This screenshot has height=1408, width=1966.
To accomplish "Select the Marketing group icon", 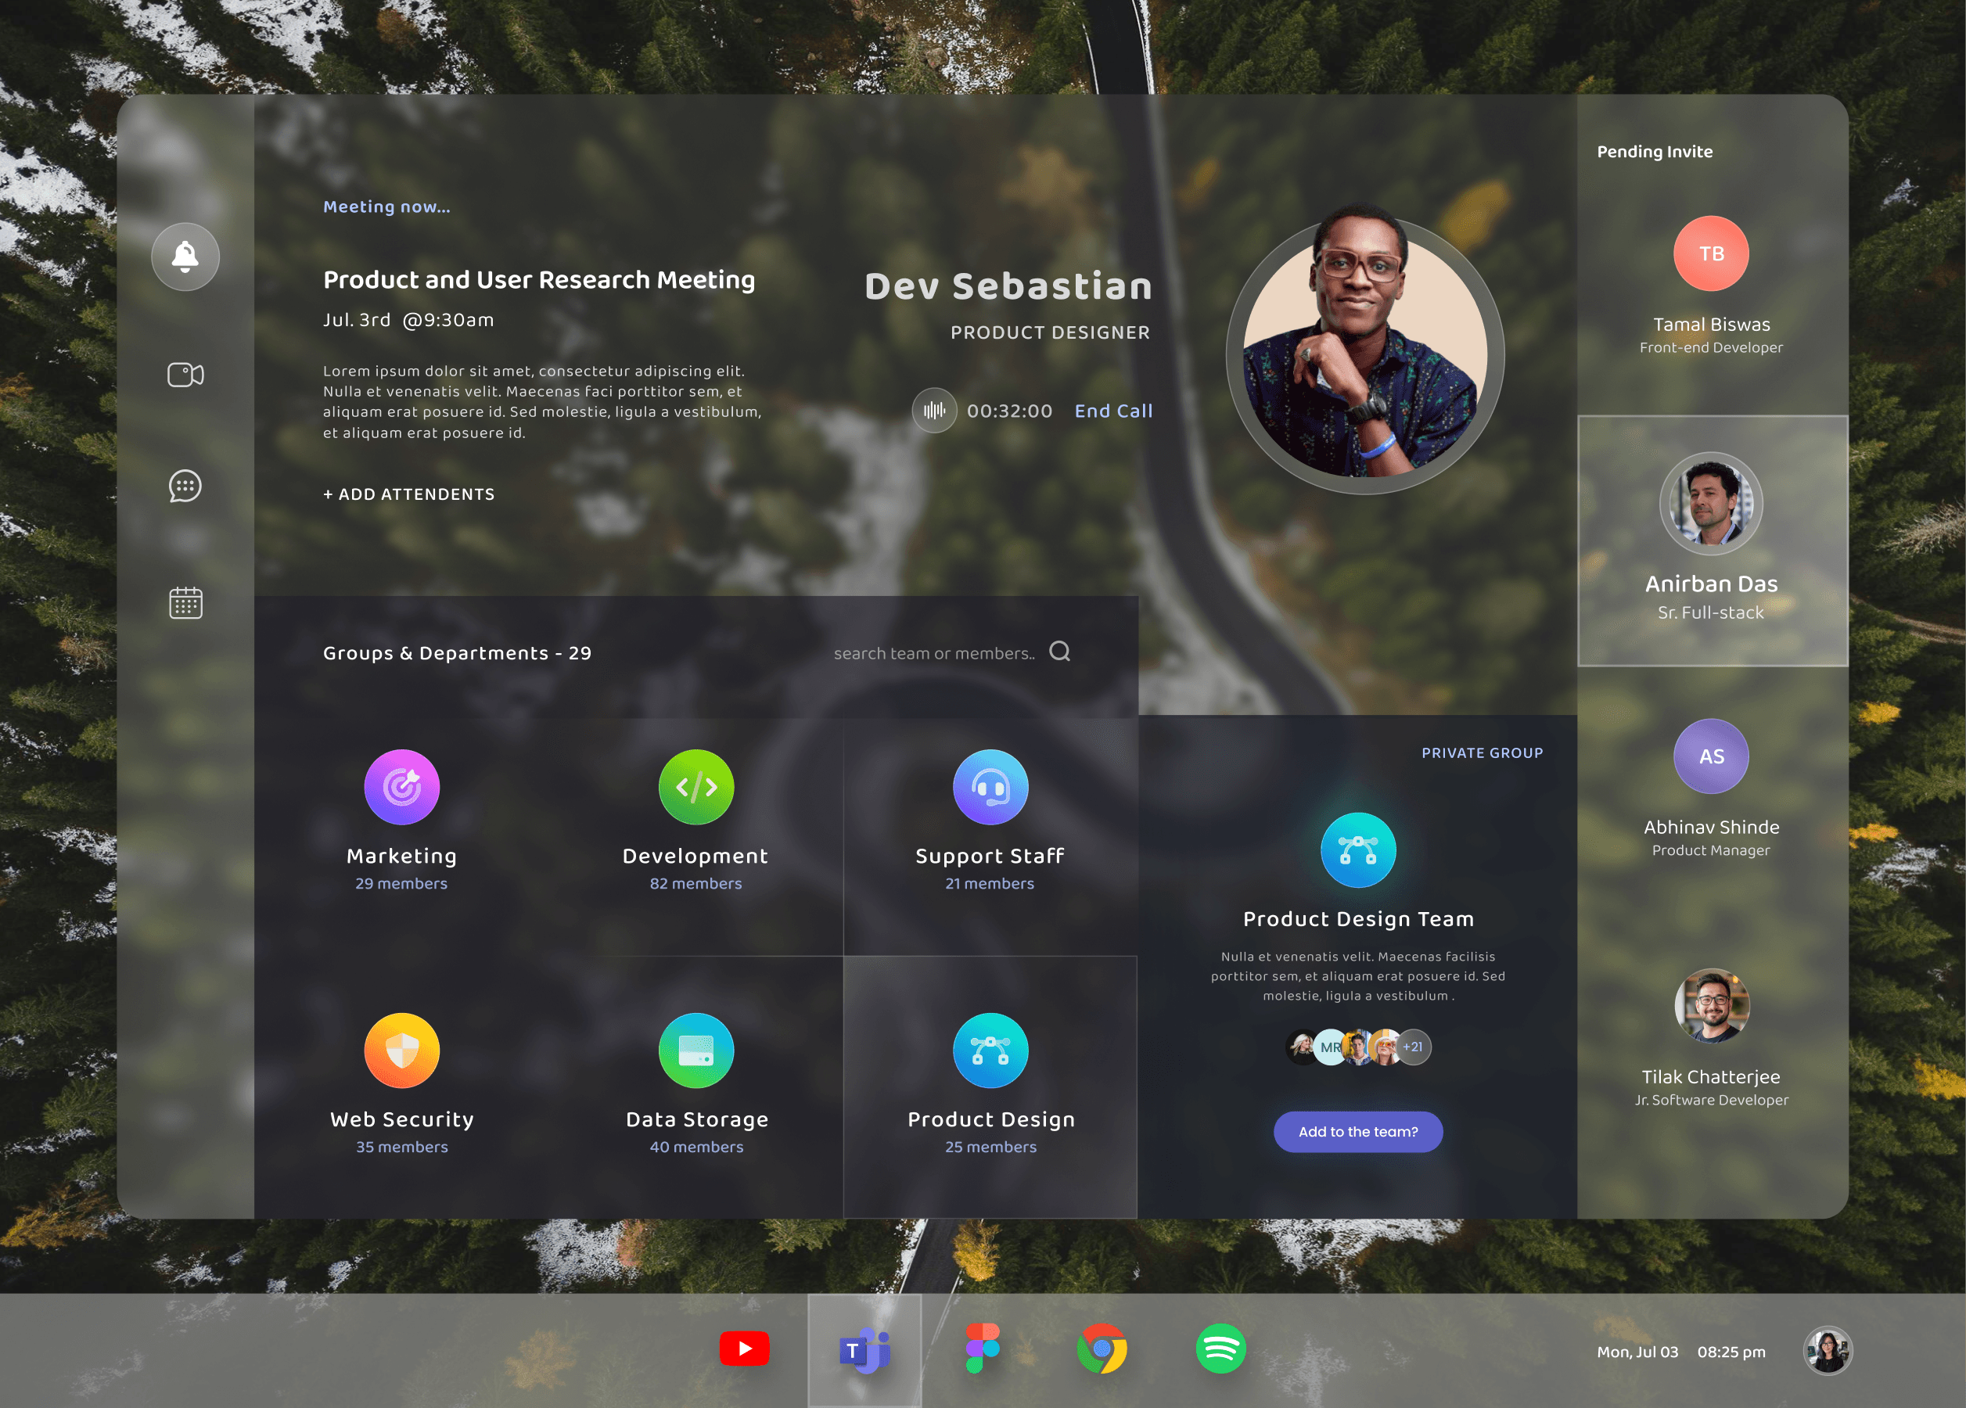I will pyautogui.click(x=401, y=787).
